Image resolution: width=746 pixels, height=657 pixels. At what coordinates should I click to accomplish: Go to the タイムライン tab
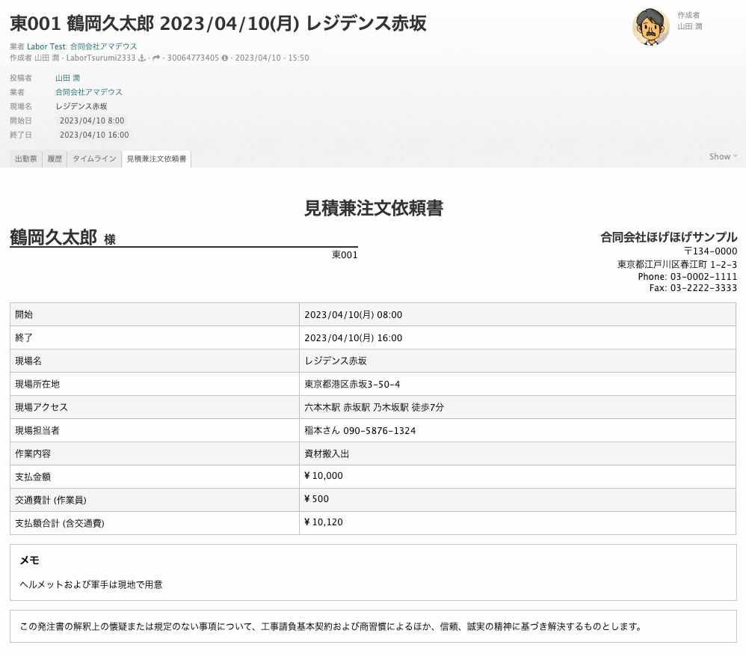94,159
